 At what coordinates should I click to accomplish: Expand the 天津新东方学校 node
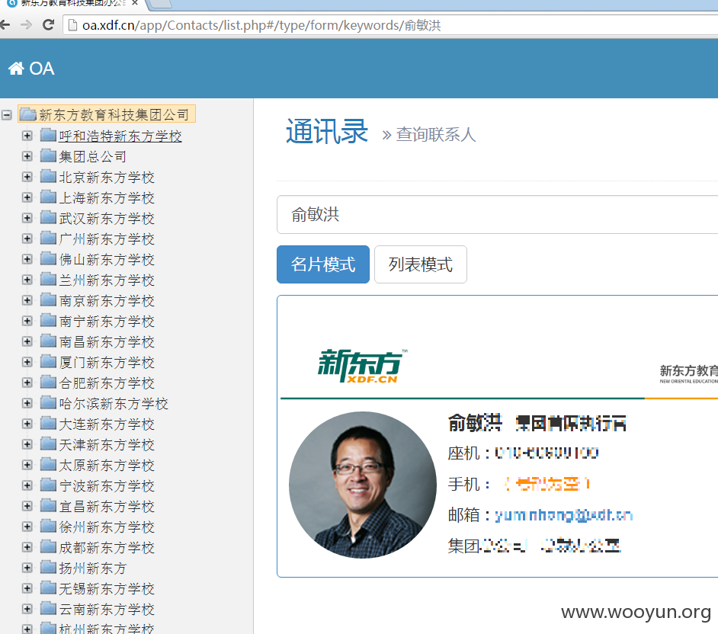pos(27,444)
